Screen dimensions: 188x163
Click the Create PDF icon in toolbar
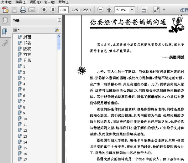point(6,10)
